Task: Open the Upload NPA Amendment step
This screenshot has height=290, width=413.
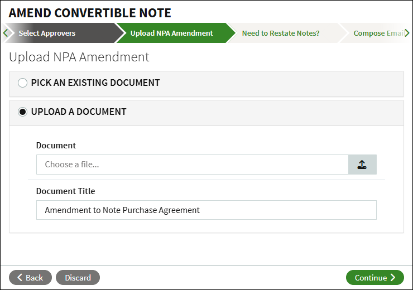Action: click(x=171, y=33)
